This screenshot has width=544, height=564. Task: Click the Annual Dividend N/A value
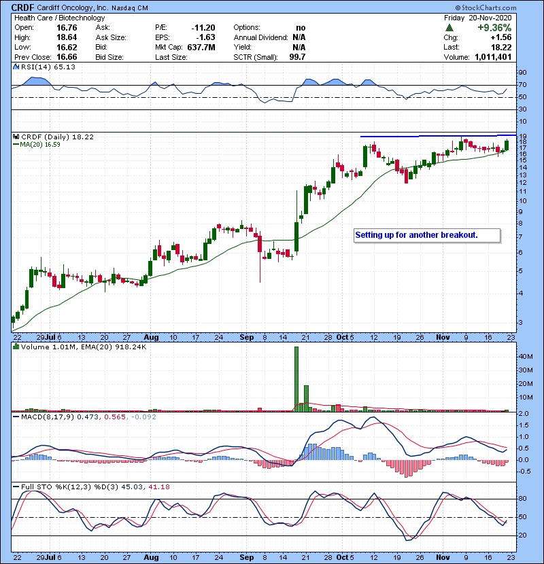pos(299,37)
